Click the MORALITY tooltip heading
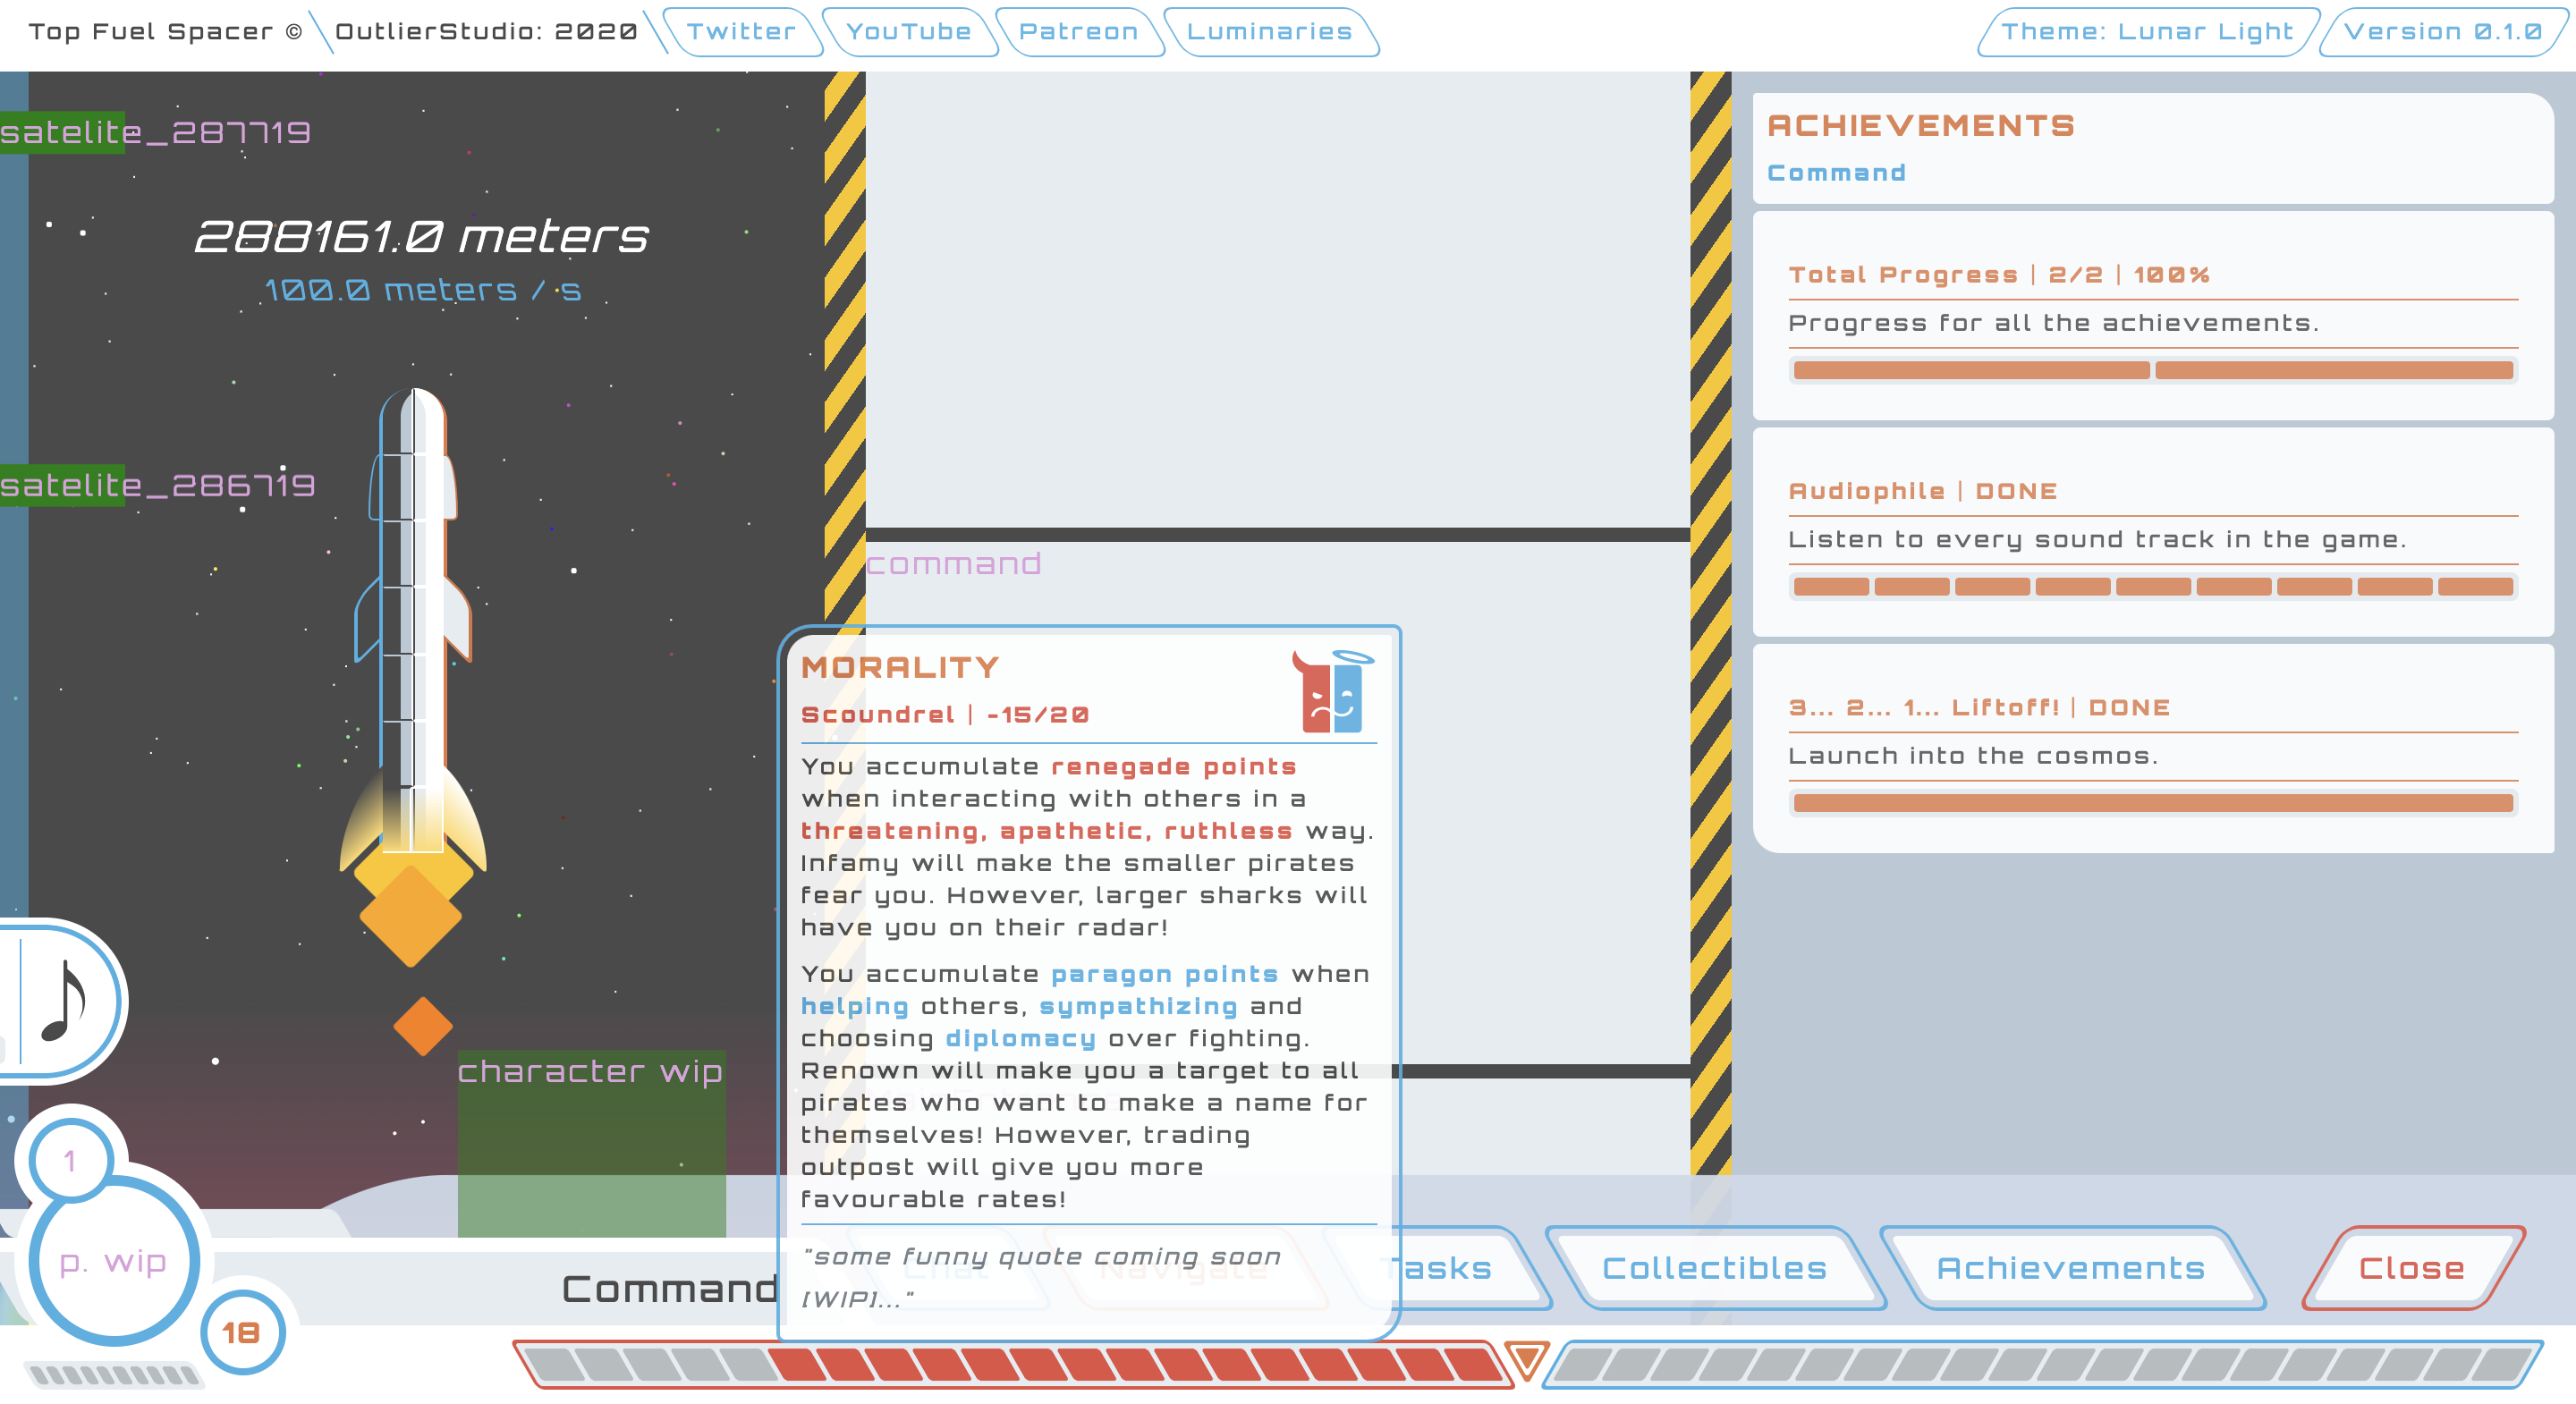Screen dimensions: 2576x1404 900,667
